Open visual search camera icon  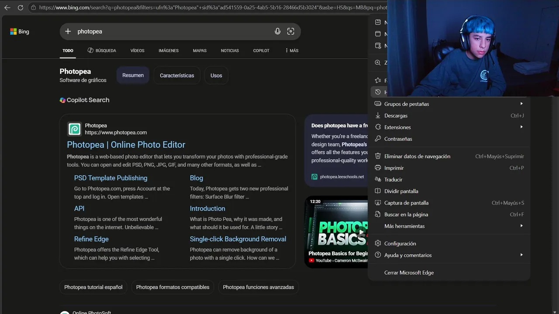click(x=290, y=31)
